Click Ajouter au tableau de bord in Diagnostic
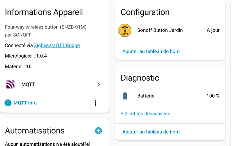 [151, 132]
